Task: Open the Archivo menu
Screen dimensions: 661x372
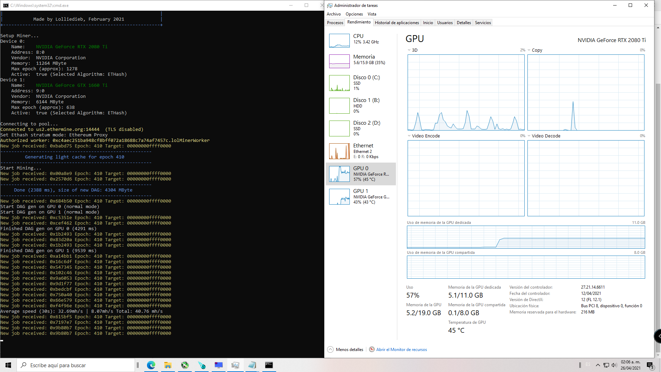Action: tap(334, 14)
